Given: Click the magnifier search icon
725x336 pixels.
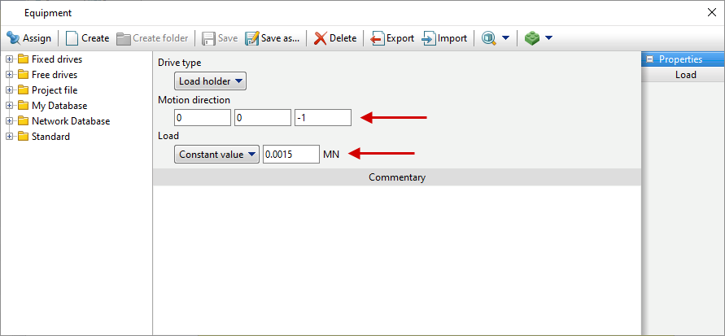Looking at the screenshot, I should click(489, 38).
